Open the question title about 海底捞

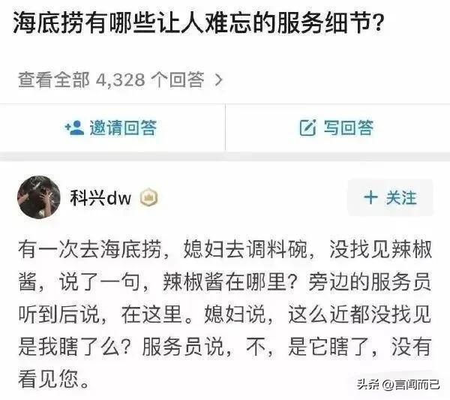click(x=198, y=23)
